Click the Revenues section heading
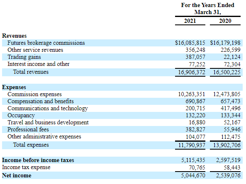 (14, 36)
